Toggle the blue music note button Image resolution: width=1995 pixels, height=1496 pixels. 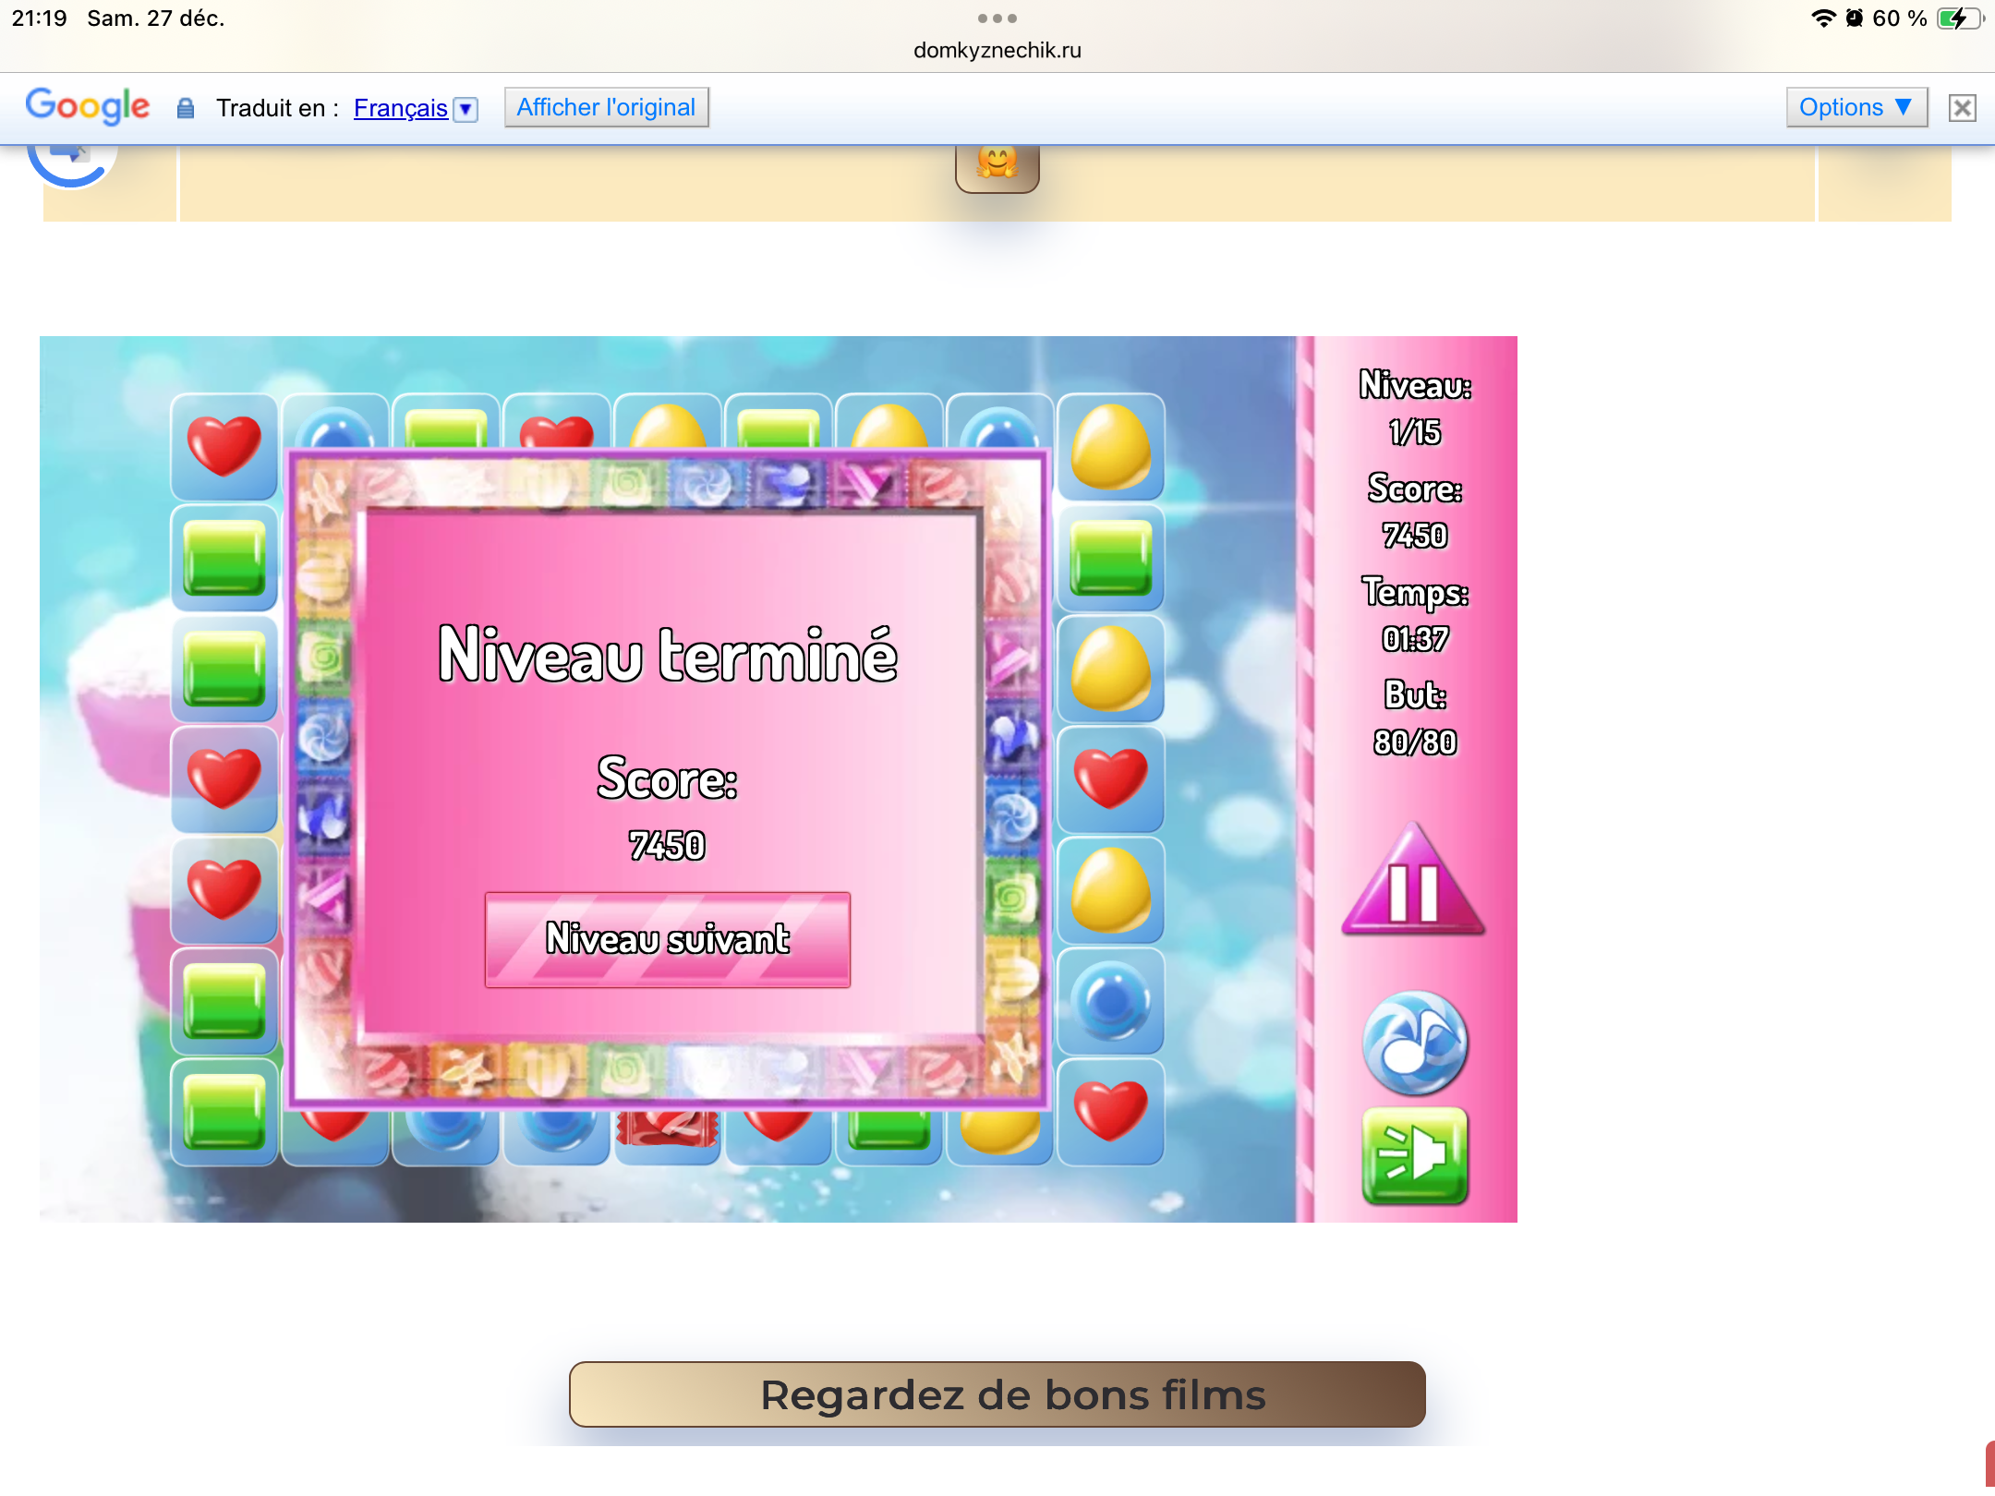coord(1414,1043)
